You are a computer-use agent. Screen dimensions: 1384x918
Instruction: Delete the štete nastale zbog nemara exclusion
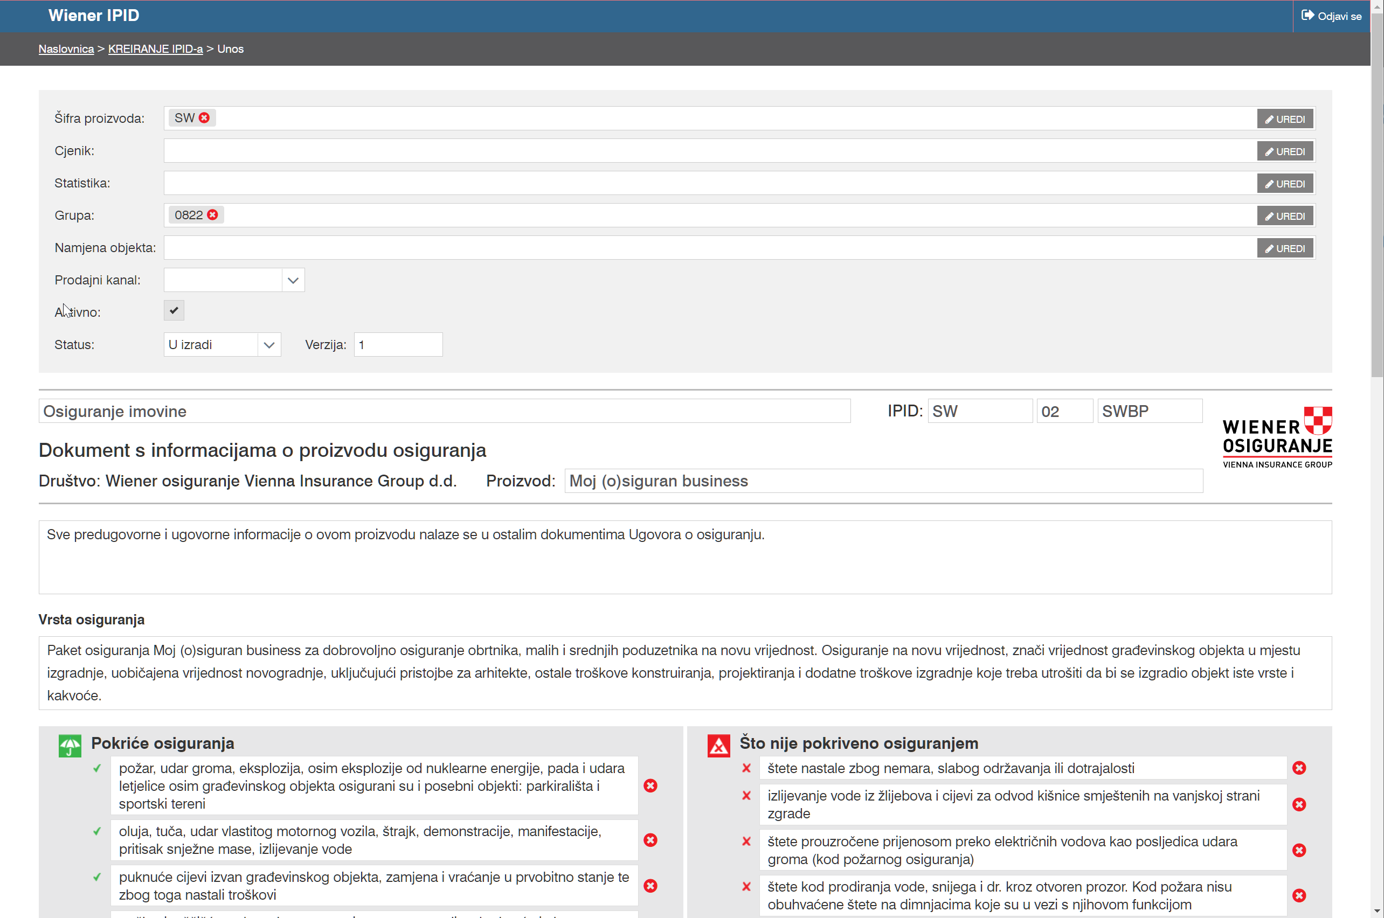(x=1299, y=768)
